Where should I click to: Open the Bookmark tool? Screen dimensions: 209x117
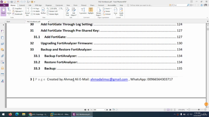point(17,14)
